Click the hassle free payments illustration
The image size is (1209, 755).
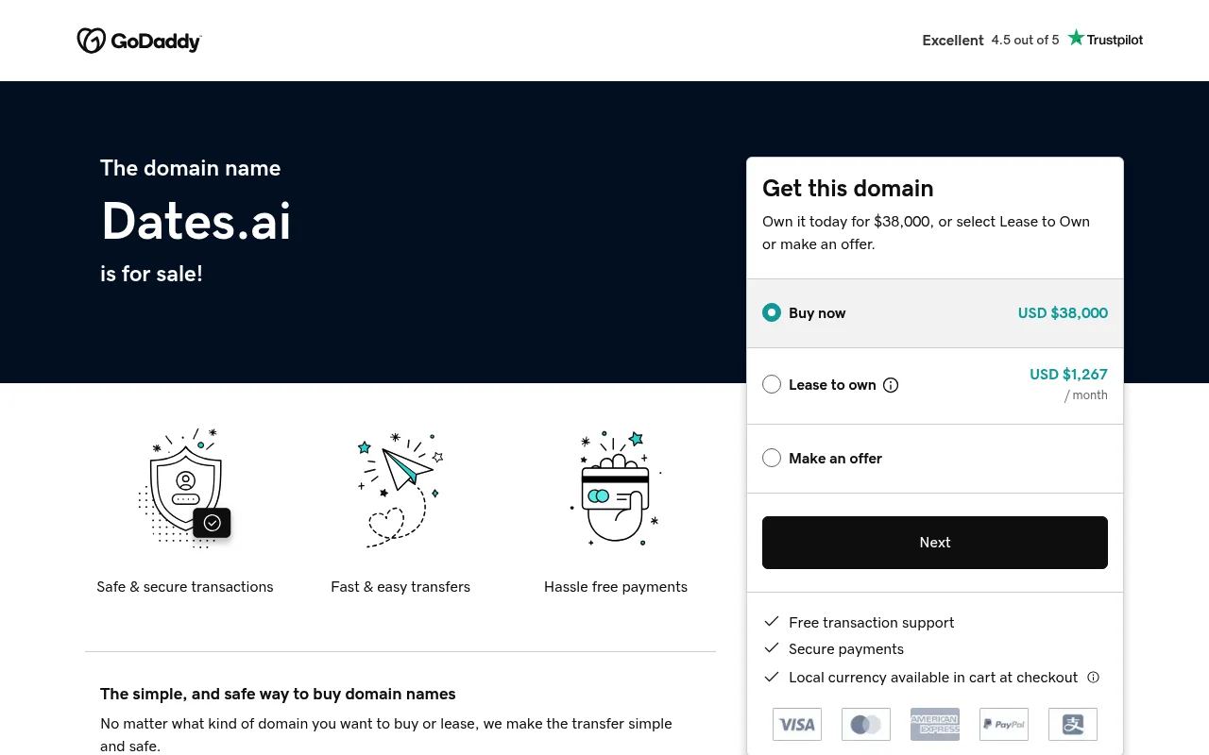(x=616, y=487)
